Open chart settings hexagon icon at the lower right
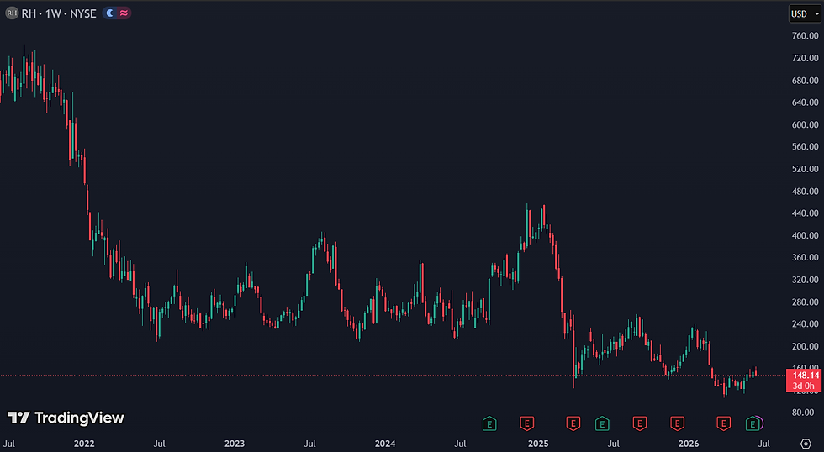The image size is (824, 452). coord(806,444)
